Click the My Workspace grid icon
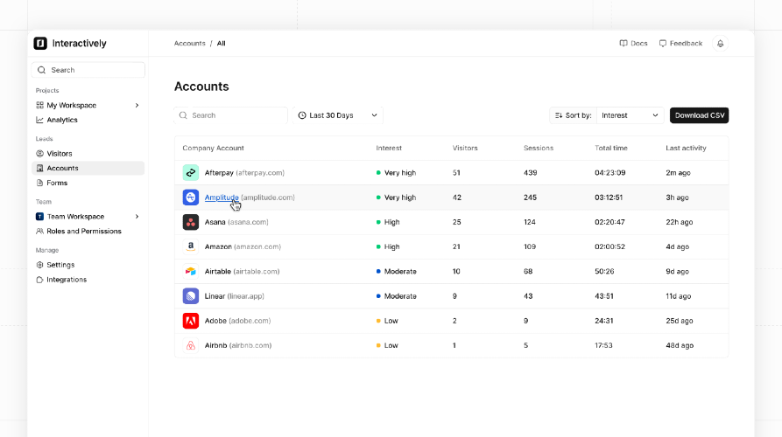The image size is (782, 437). [x=40, y=105]
